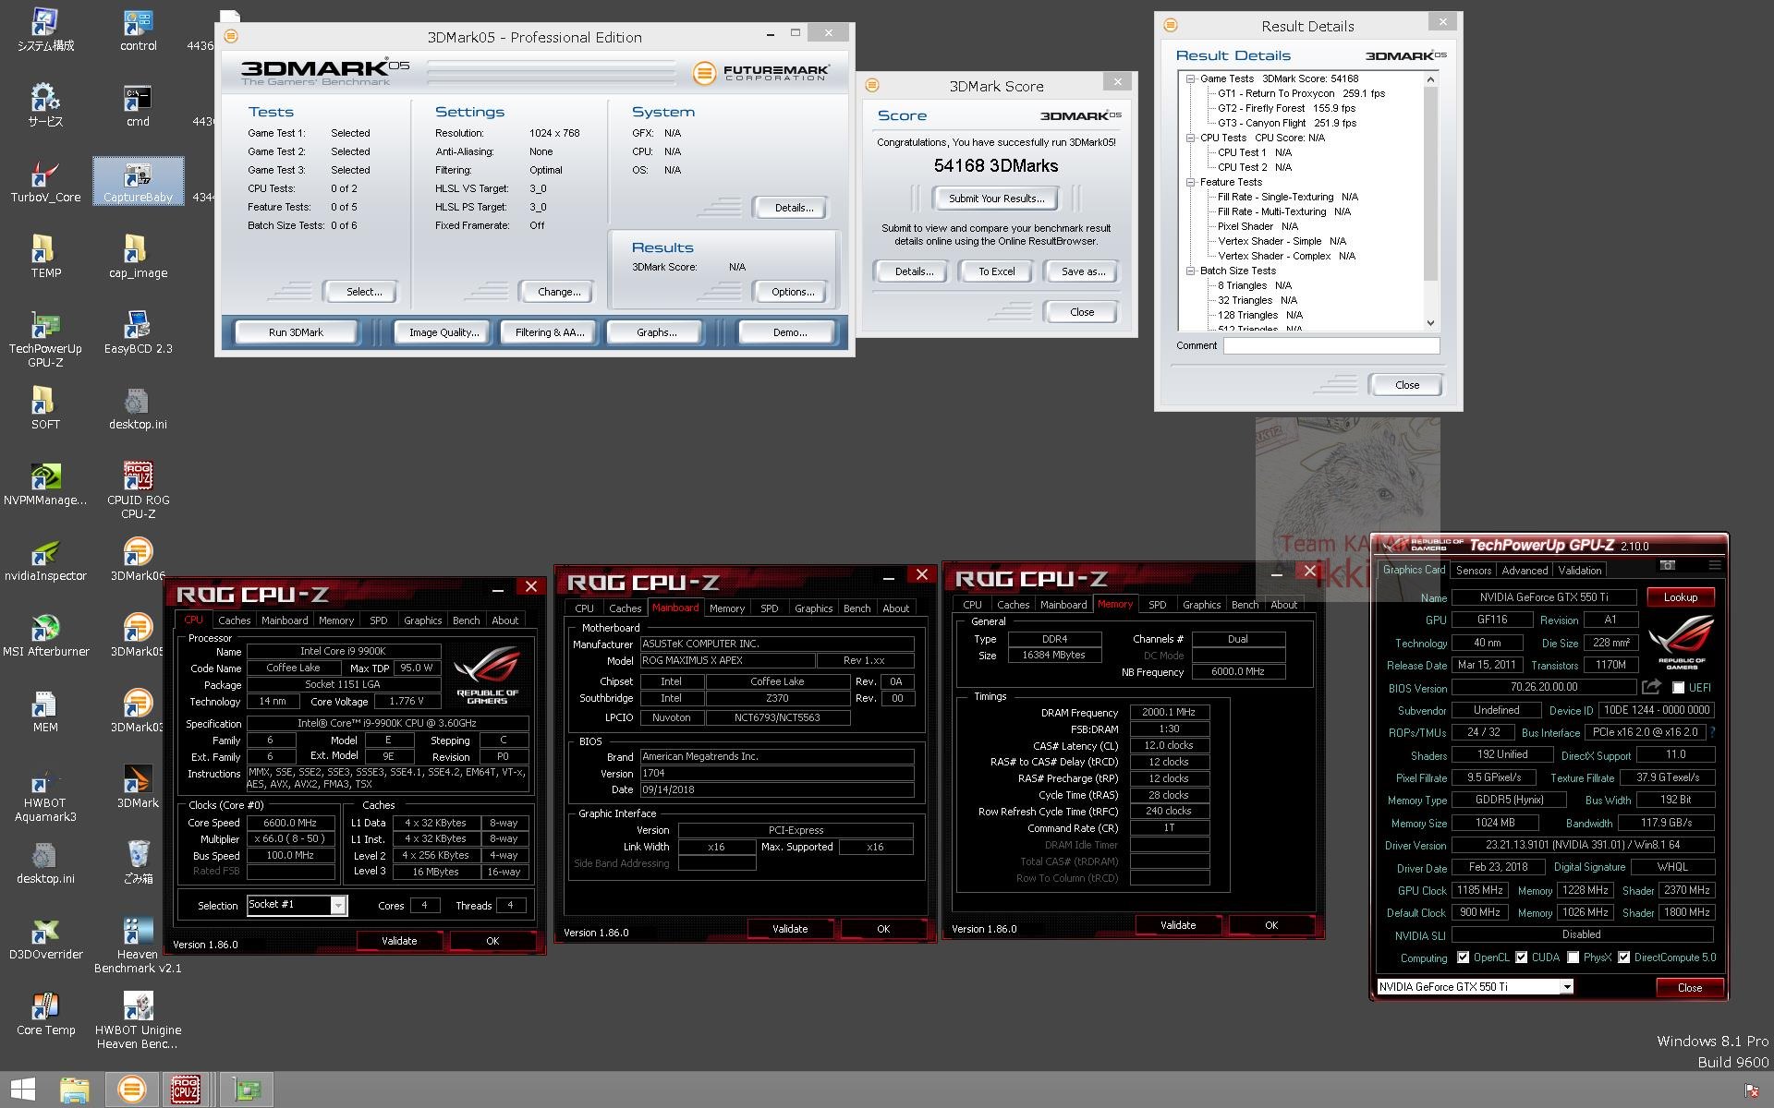Click the GPU-Z screenshot camera icon
Image resolution: width=1774 pixels, height=1108 pixels.
click(1668, 565)
